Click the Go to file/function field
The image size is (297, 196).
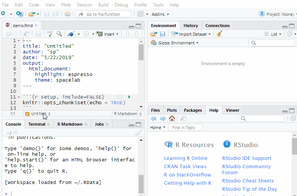click(x=104, y=14)
